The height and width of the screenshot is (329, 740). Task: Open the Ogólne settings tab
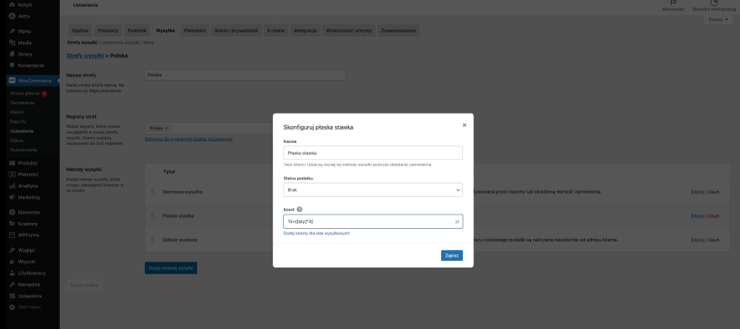80,30
